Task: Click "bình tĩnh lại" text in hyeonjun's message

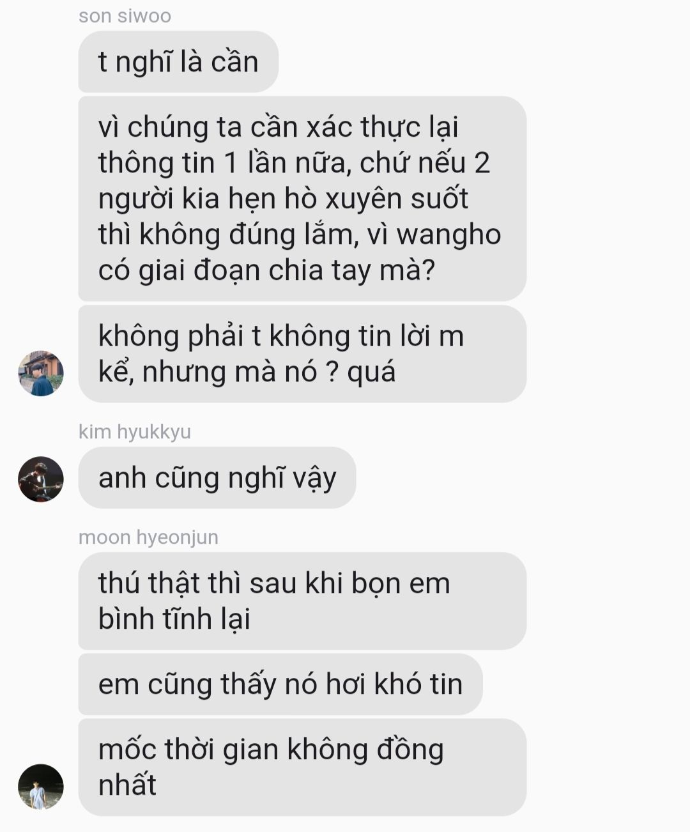Action: tap(174, 619)
